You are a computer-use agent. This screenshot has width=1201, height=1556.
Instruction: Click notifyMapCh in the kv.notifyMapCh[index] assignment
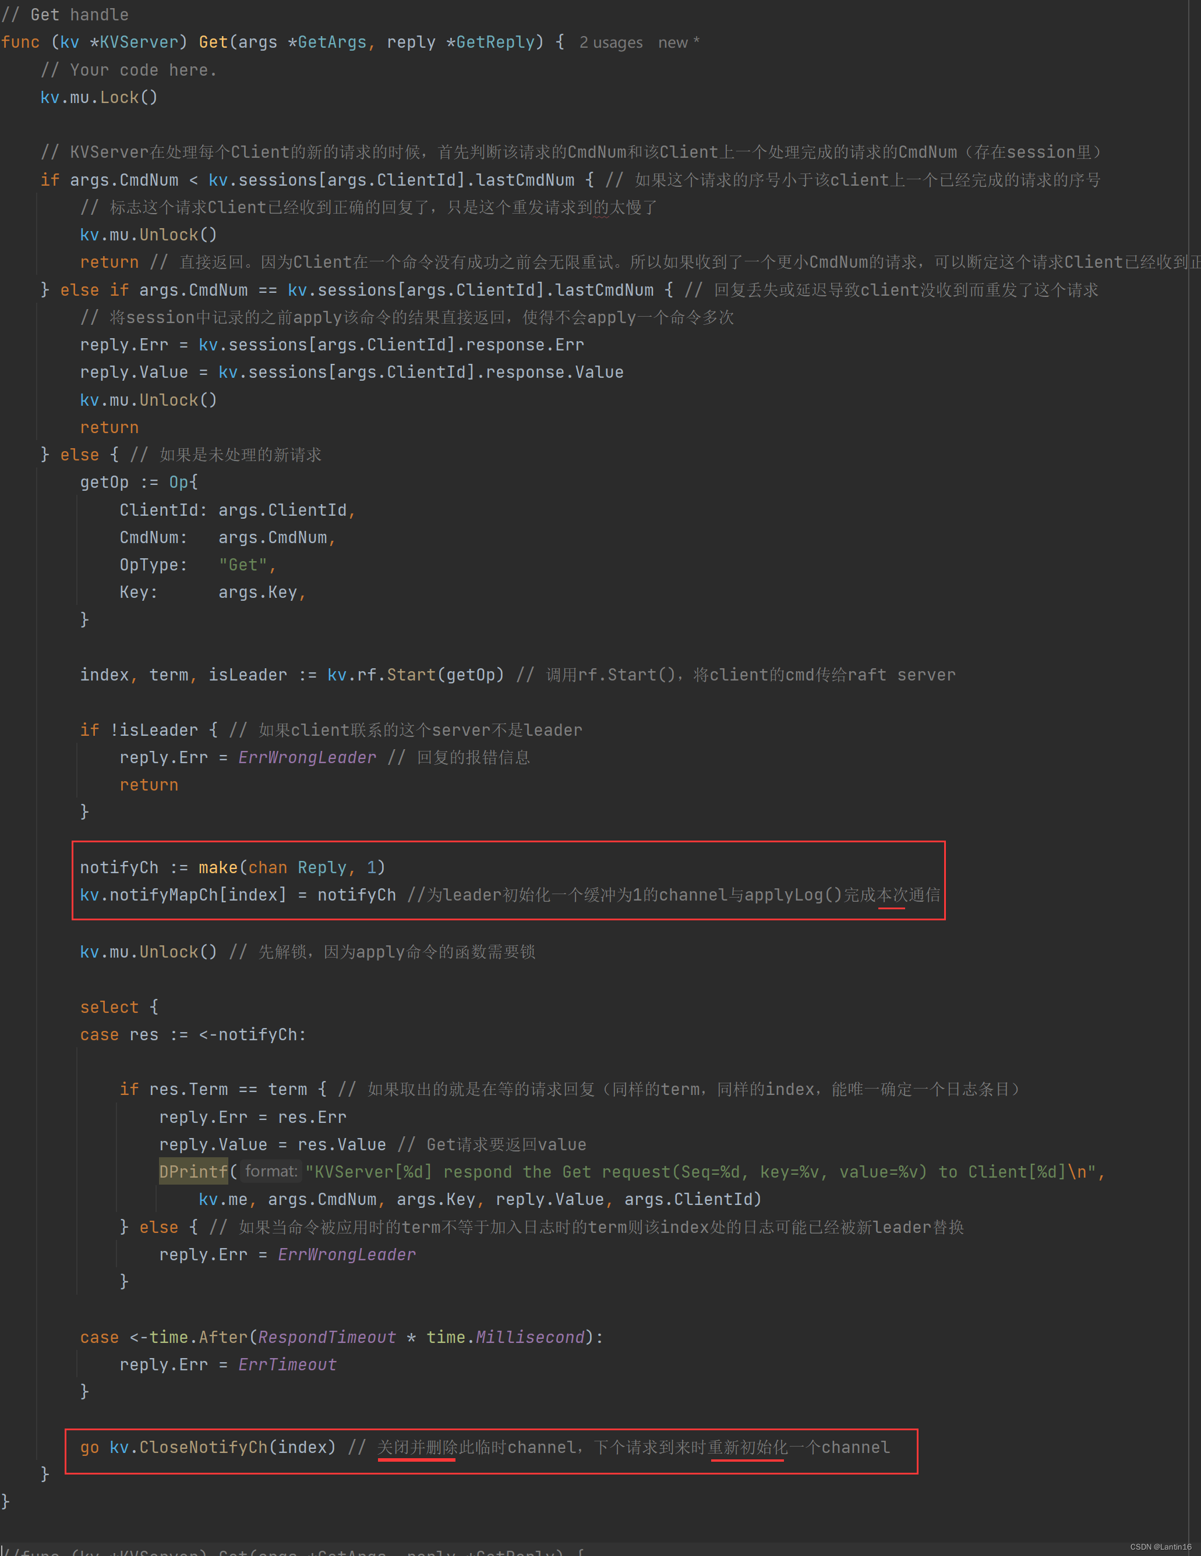(163, 895)
